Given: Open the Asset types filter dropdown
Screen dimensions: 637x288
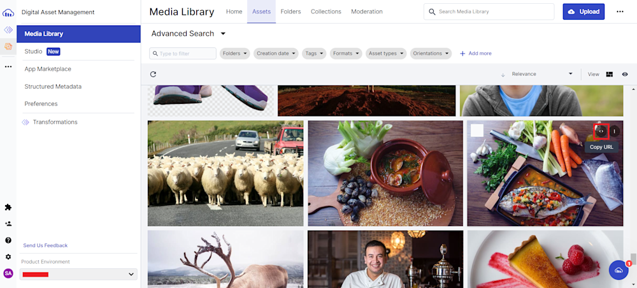Looking at the screenshot, I should pos(386,54).
